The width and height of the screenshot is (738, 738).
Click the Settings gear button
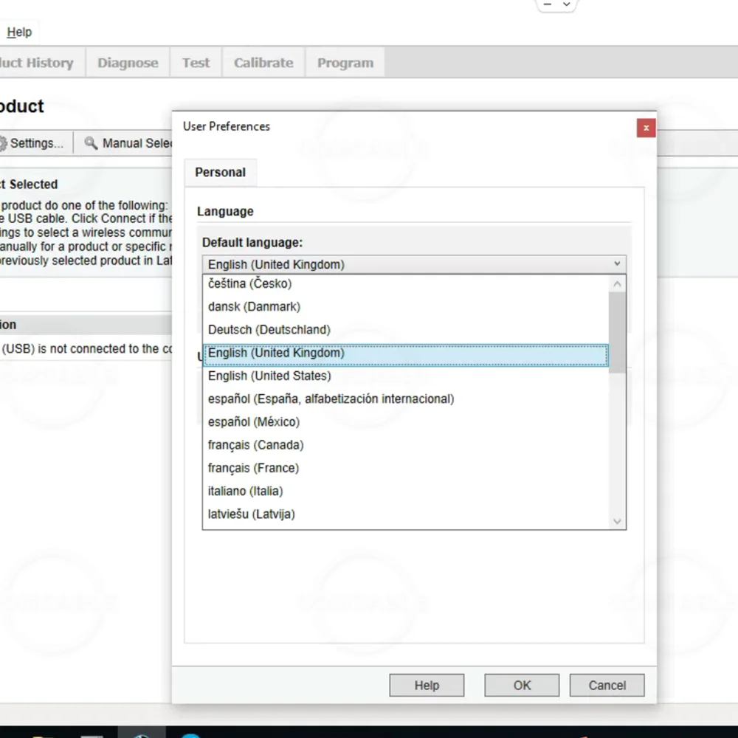[x=32, y=143]
